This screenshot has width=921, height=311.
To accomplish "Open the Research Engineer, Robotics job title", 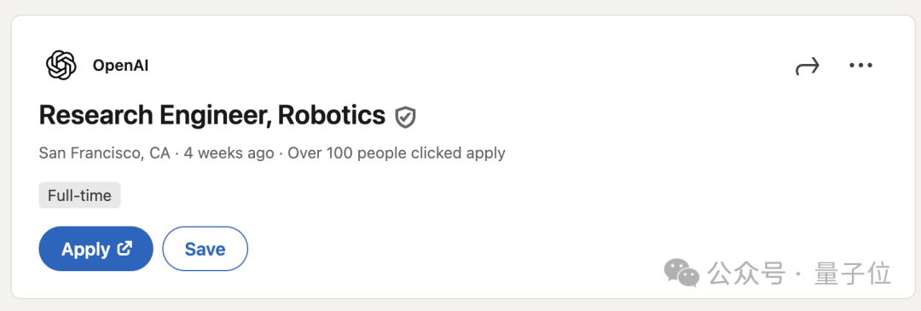I will [212, 116].
